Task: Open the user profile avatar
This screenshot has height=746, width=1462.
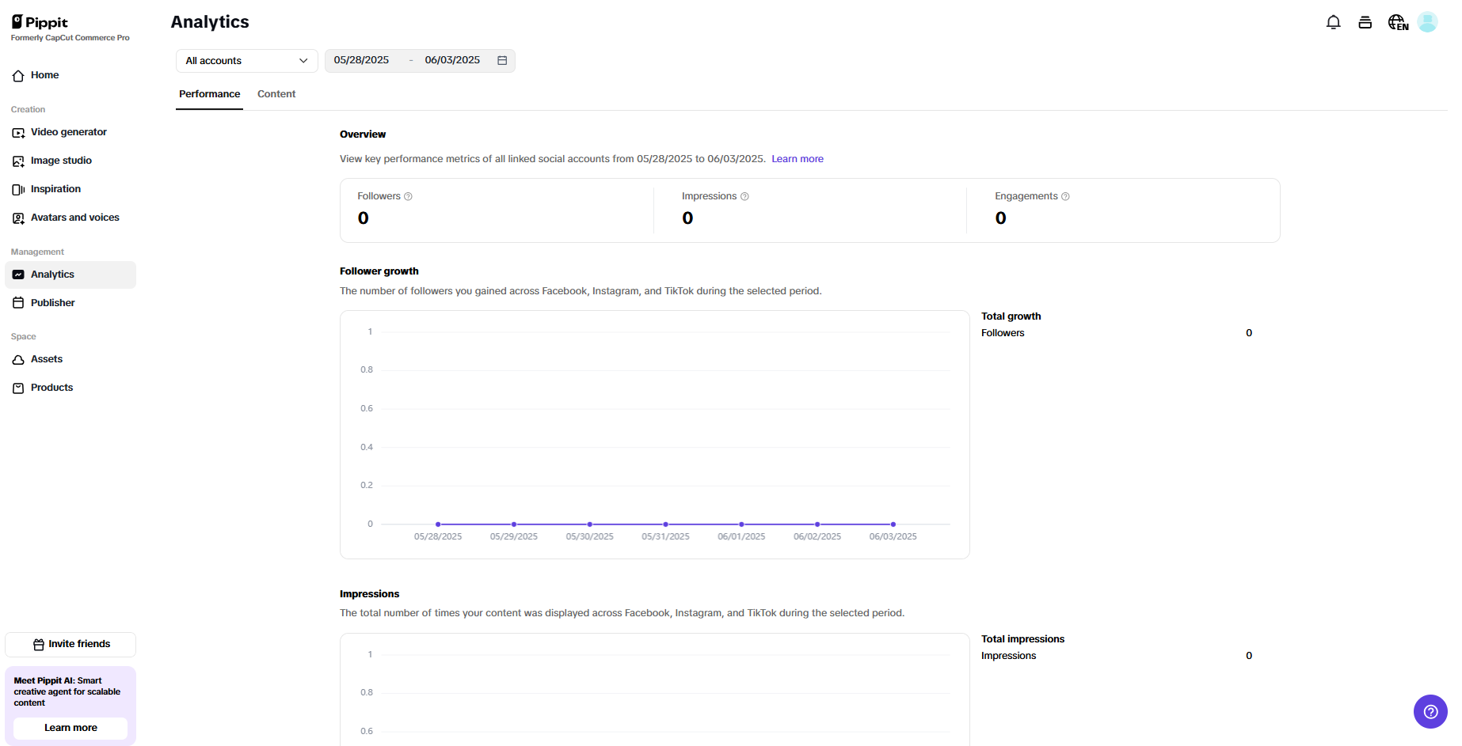Action: 1428,22
